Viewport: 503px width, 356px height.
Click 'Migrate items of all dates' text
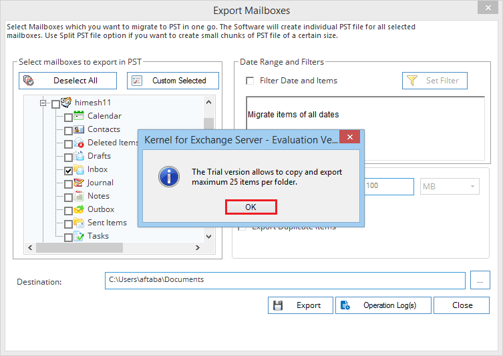pos(293,115)
